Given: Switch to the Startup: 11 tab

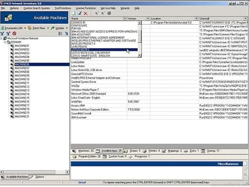Looking at the screenshot, I should pyautogui.click(x=210, y=151).
